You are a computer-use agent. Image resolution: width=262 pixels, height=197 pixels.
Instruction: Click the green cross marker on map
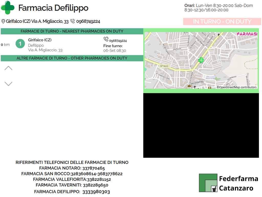(201, 60)
